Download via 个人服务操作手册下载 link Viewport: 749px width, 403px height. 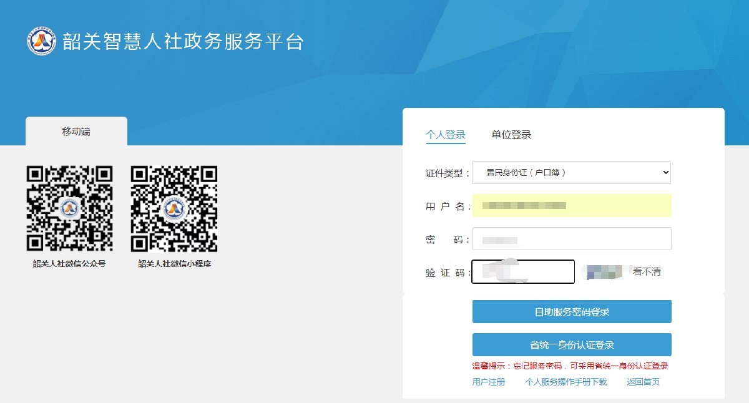click(x=565, y=382)
